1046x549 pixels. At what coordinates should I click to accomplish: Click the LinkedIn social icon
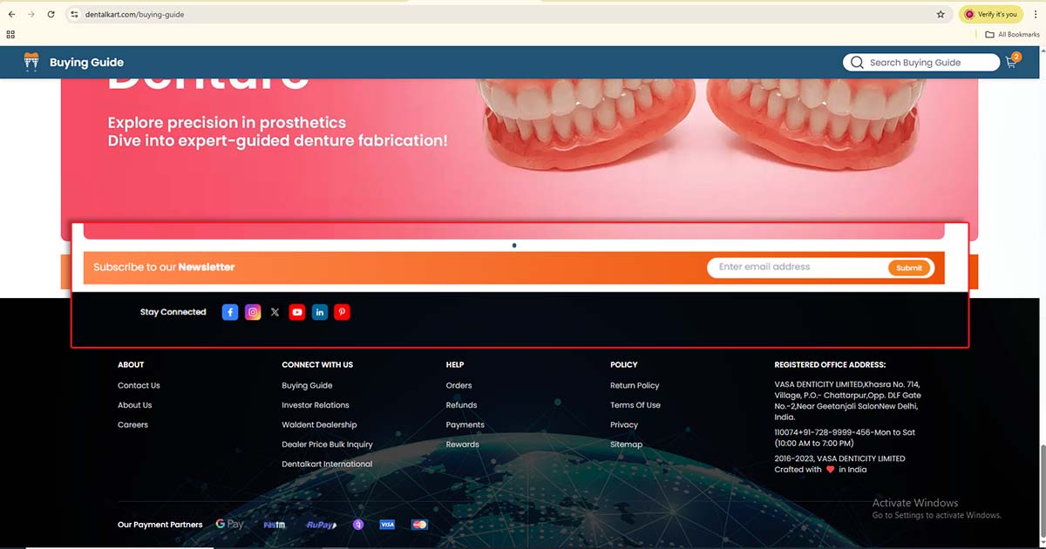(x=320, y=312)
